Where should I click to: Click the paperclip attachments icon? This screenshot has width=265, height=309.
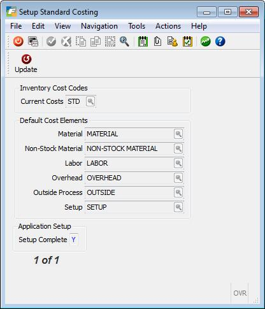[157, 41]
